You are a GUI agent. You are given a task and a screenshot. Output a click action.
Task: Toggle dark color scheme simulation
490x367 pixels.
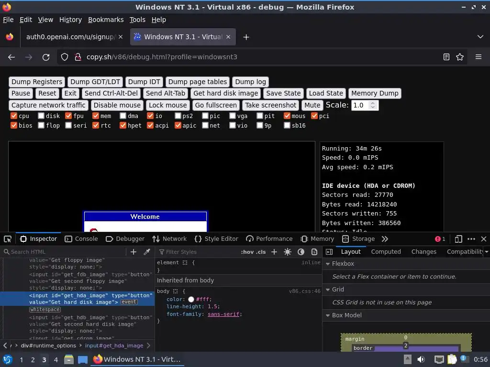pyautogui.click(x=301, y=252)
